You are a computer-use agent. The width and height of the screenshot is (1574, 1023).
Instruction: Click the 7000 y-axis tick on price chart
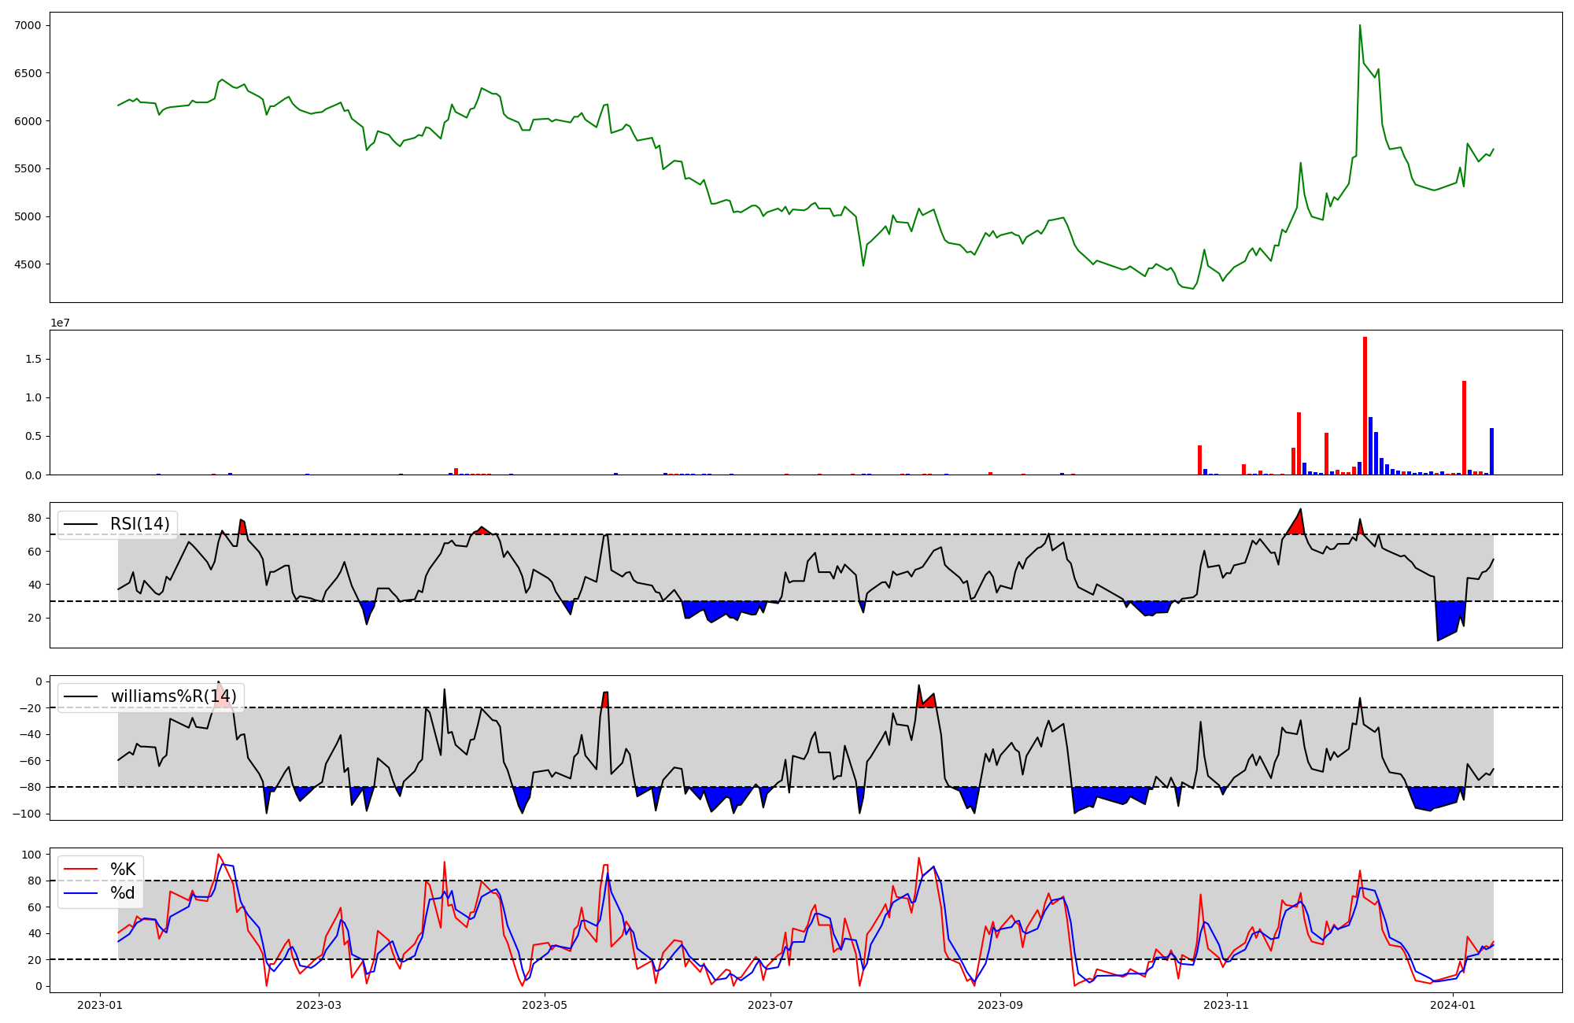[28, 25]
